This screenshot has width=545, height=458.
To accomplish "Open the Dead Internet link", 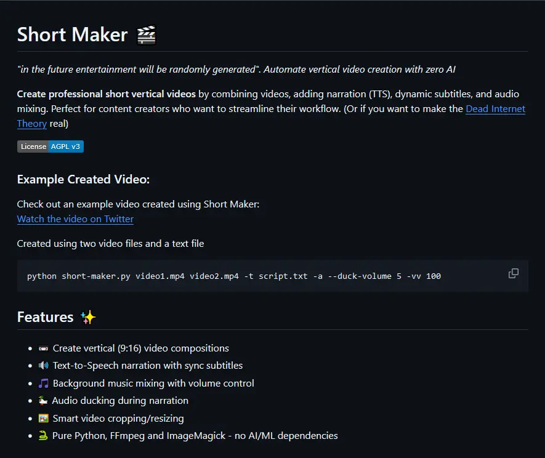I will point(495,109).
